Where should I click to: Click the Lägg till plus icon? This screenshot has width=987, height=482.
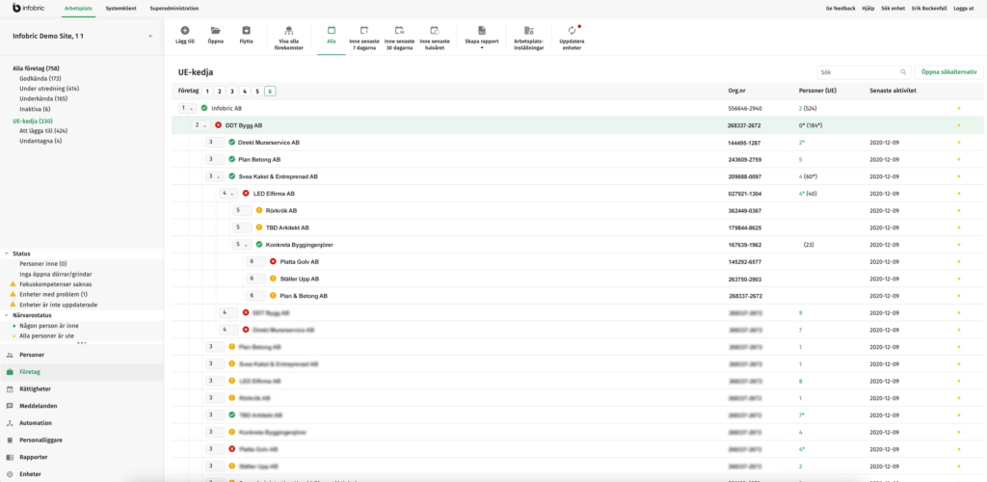[x=184, y=30]
